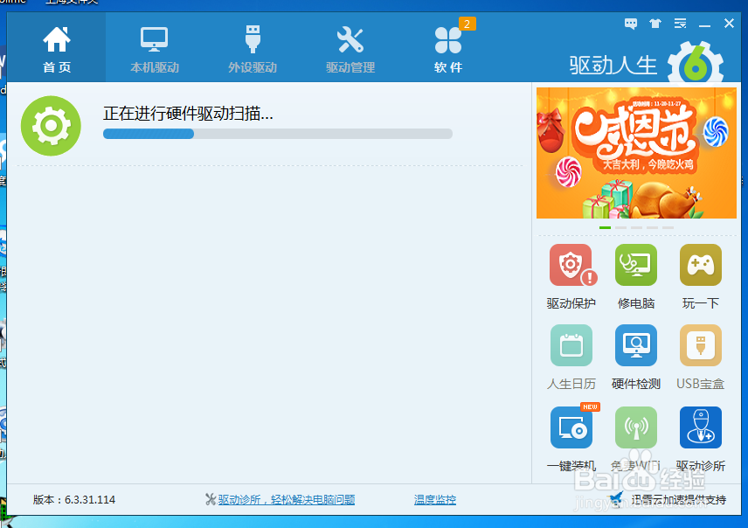The image size is (748, 528).
Task: Click the version text 6.3.31.114
Action: point(74,499)
